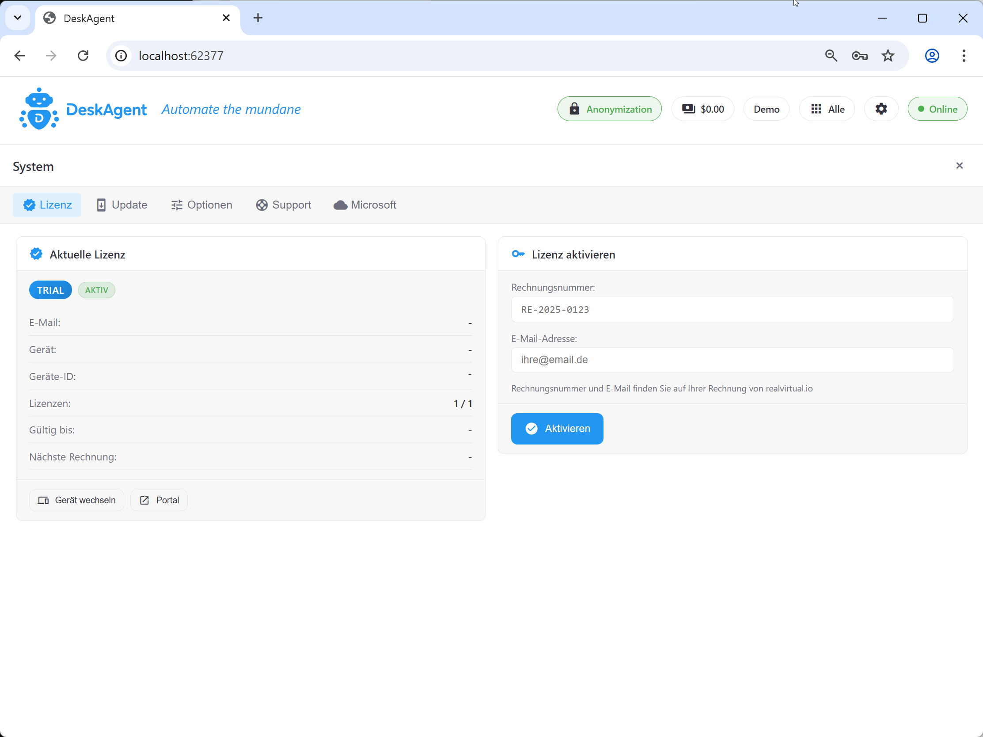Click the E-Mail-Adresse input field

[732, 360]
